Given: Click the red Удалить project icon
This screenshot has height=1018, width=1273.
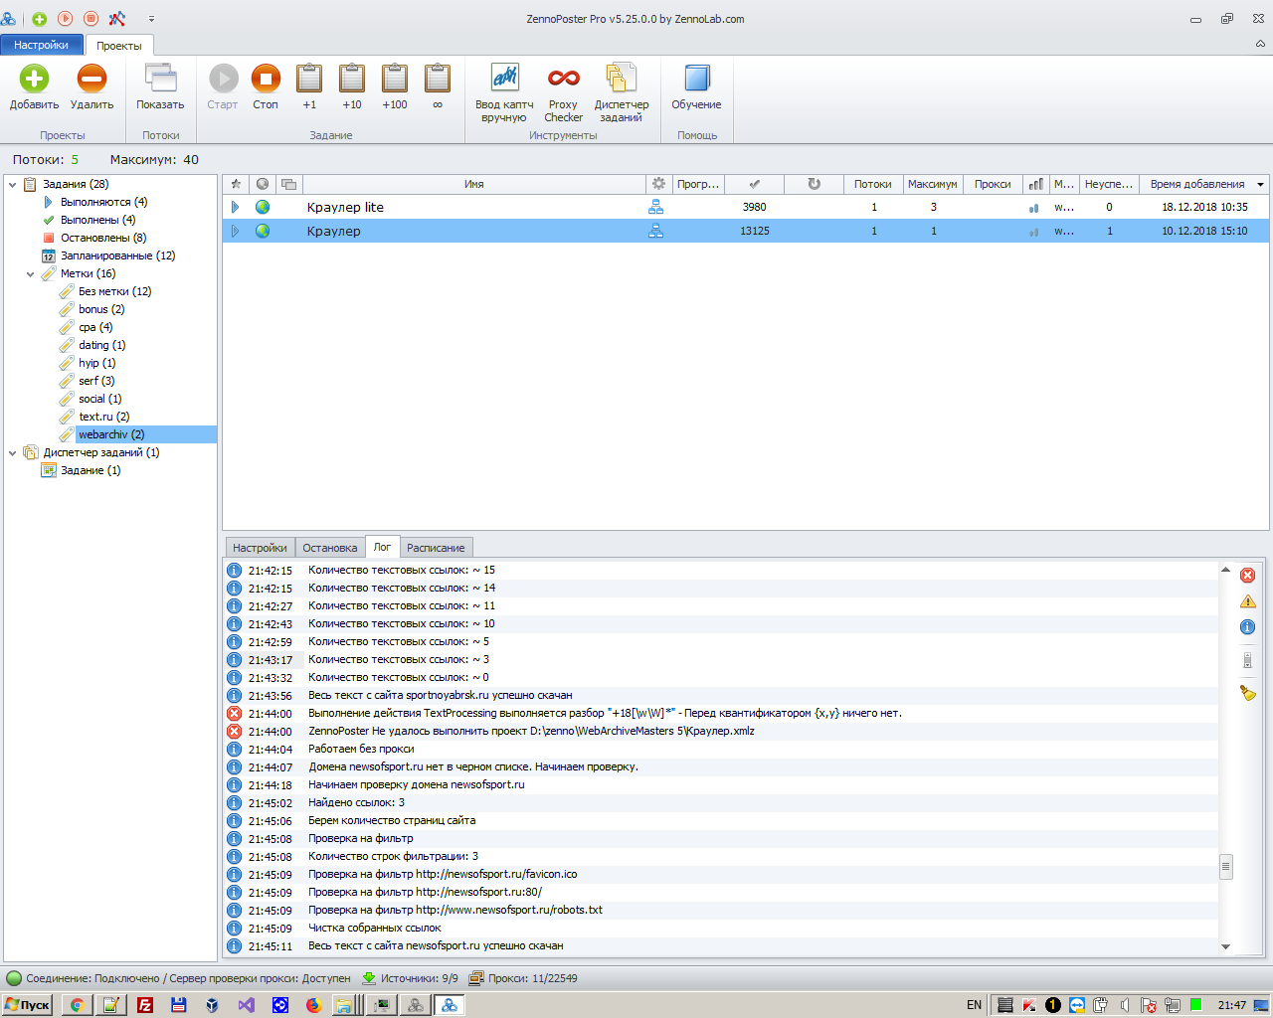Looking at the screenshot, I should [91, 80].
